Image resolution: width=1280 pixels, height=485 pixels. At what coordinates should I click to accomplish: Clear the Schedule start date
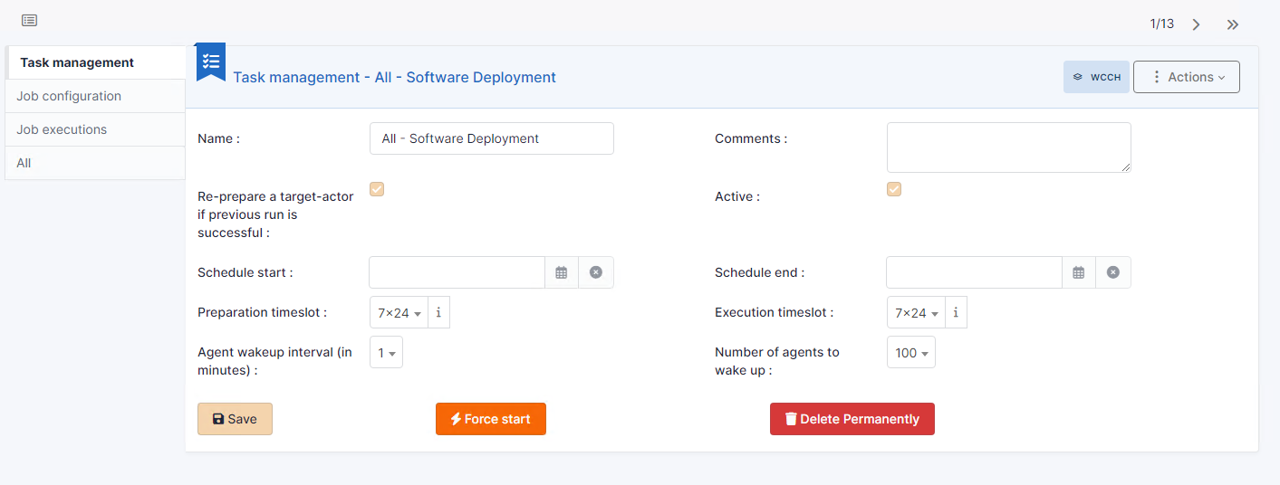click(596, 272)
